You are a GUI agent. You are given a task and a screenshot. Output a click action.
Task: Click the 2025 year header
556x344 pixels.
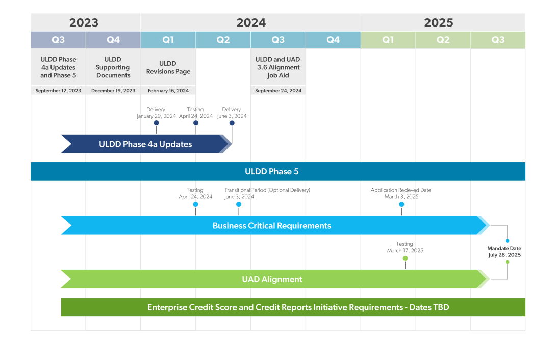[x=439, y=23]
